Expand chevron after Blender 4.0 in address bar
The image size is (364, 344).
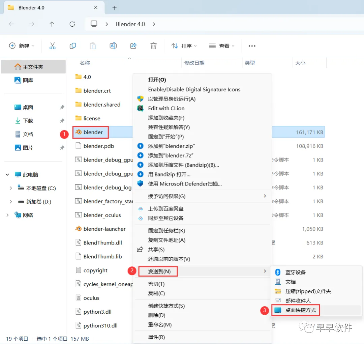click(154, 24)
